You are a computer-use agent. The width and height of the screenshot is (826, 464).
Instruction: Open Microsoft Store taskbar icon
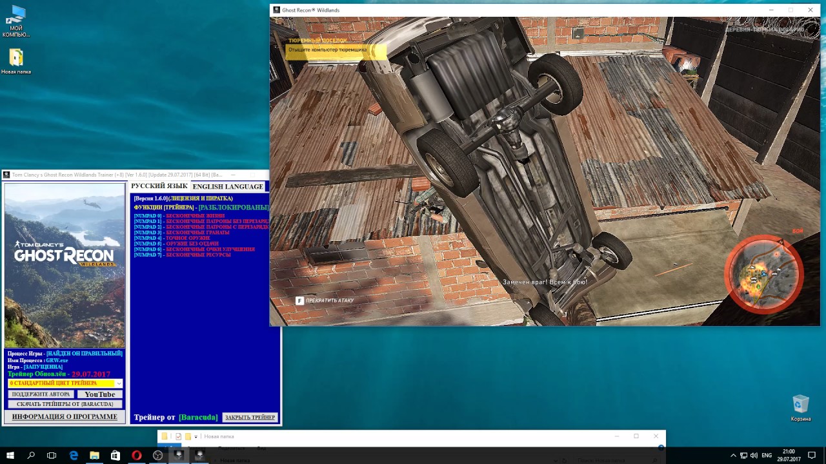pos(116,456)
